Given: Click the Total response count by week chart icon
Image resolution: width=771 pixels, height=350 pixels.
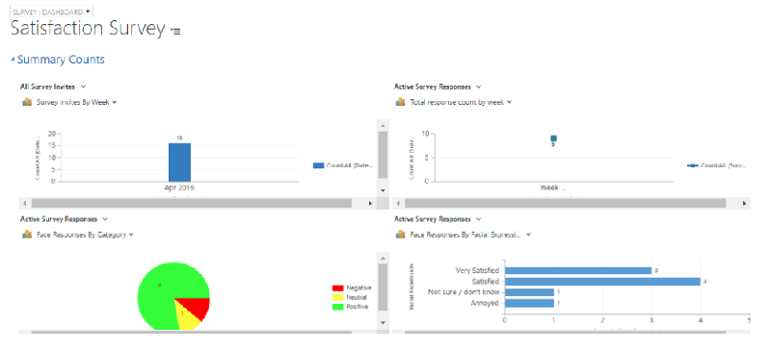Looking at the screenshot, I should click(x=401, y=102).
